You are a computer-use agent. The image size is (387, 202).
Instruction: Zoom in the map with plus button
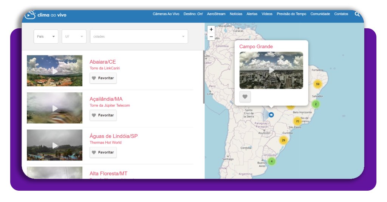tap(211, 29)
